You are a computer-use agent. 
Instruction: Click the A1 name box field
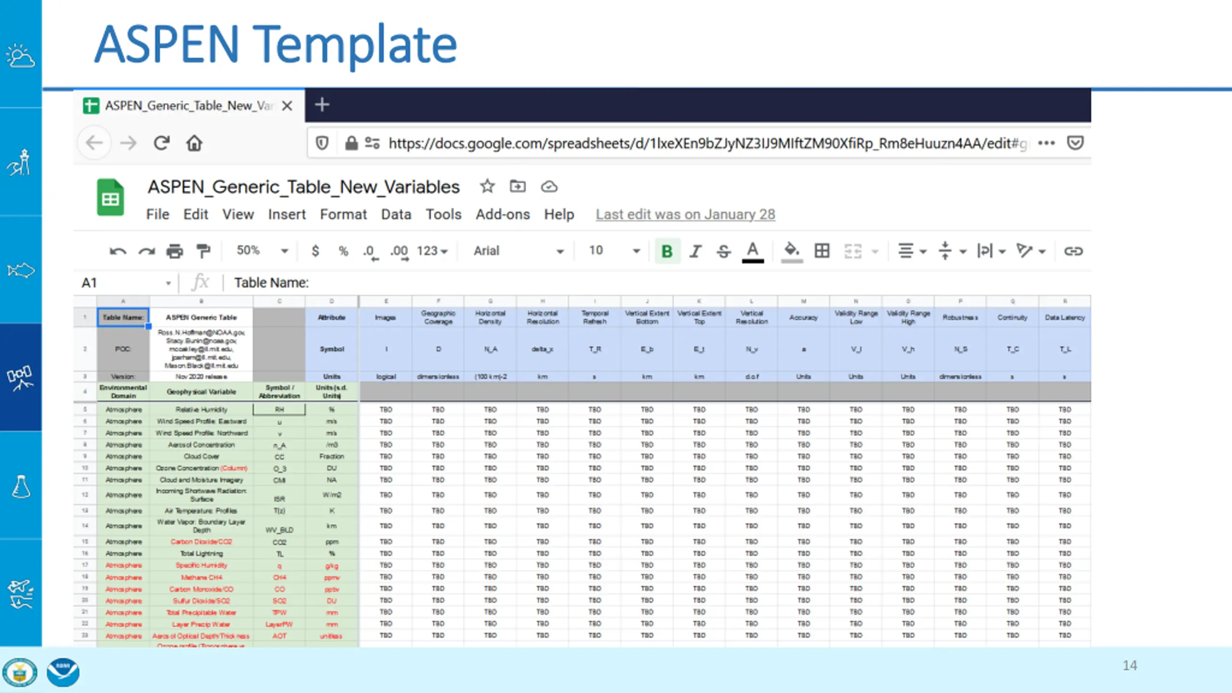coord(126,282)
